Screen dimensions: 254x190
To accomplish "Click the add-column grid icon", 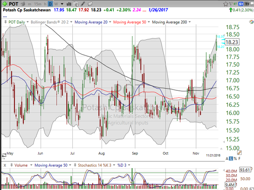I will point(76,4).
